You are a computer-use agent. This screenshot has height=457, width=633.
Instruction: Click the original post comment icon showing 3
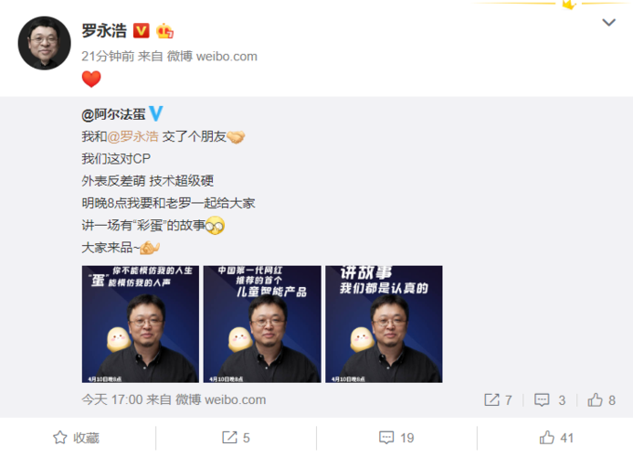tap(550, 400)
